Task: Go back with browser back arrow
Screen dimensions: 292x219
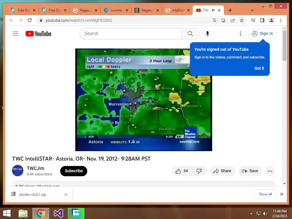Action: pyautogui.click(x=11, y=20)
